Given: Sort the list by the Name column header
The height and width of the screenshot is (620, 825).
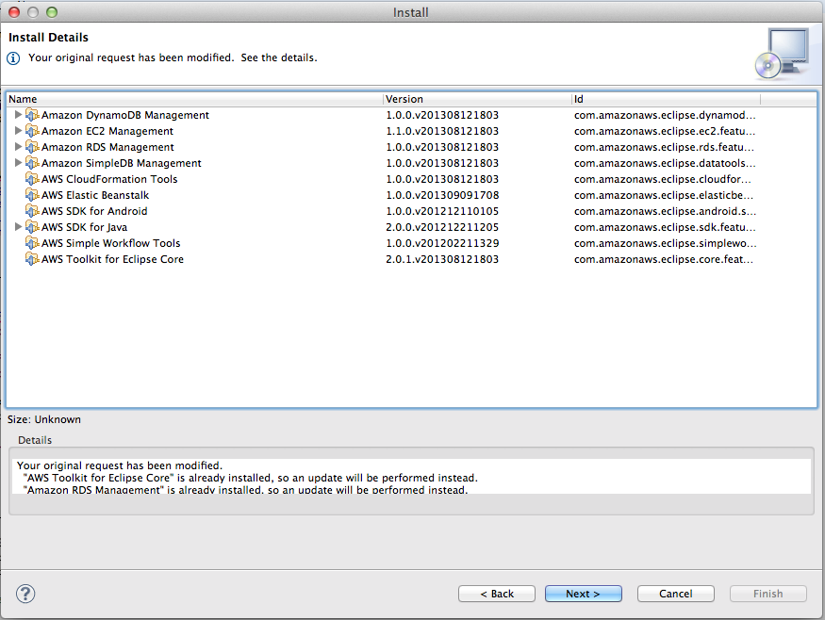Looking at the screenshot, I should tap(194, 99).
